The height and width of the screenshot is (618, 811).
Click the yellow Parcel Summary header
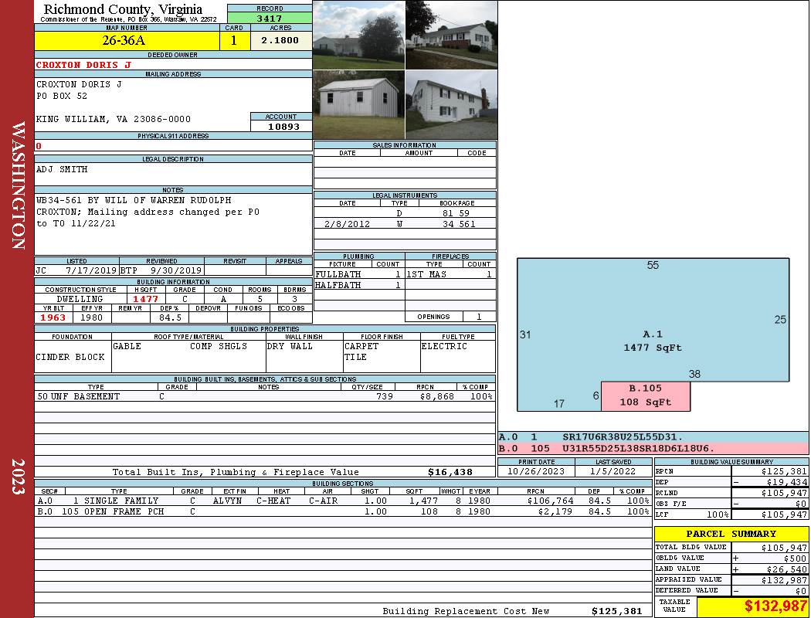pos(731,534)
